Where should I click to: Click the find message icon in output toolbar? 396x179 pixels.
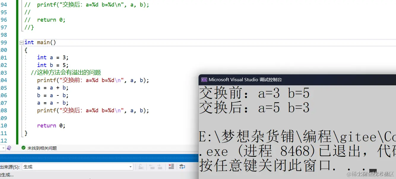click(141, 166)
